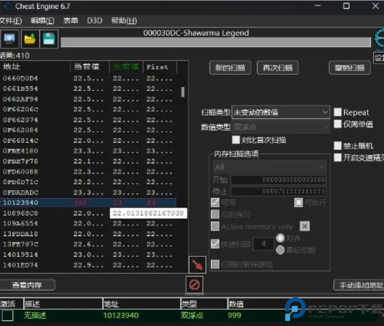Open the 表单 menu
Viewport: 384px width, 326px height.
tap(71, 21)
